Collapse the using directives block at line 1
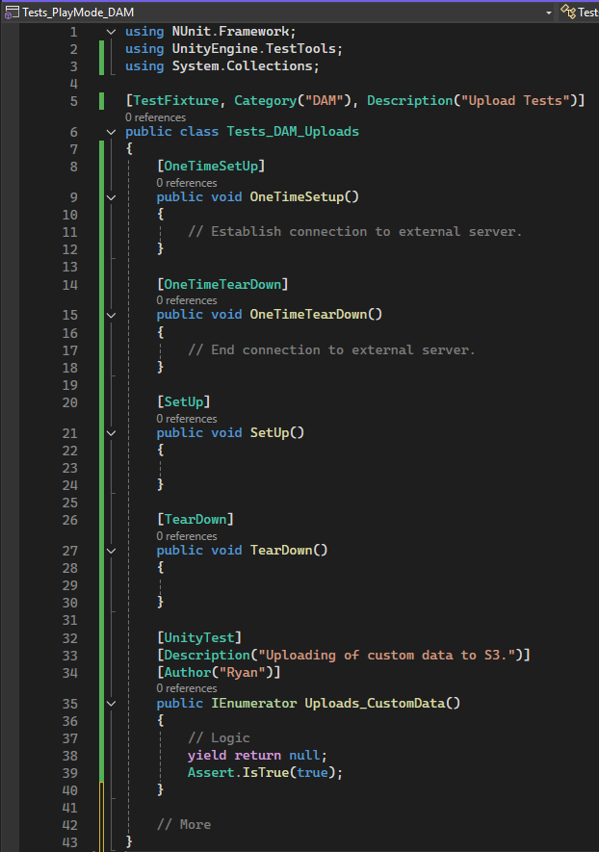The height and width of the screenshot is (852, 599). (x=111, y=32)
